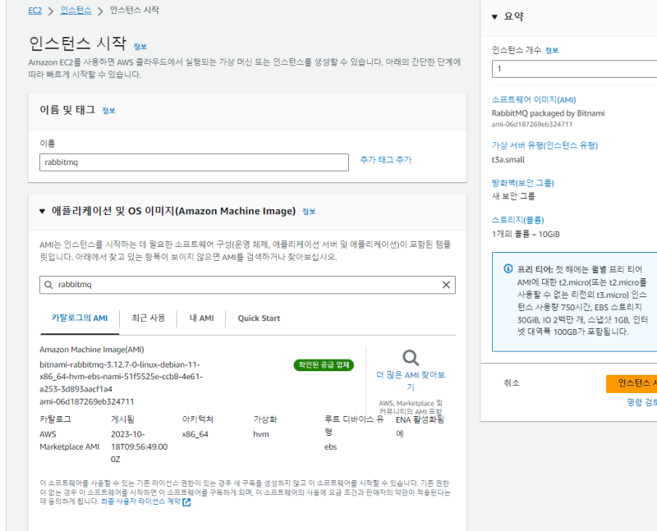This screenshot has height=531, width=657.
Task: Open 정보 link beside Amazon Machine Image heading
Action: click(309, 212)
